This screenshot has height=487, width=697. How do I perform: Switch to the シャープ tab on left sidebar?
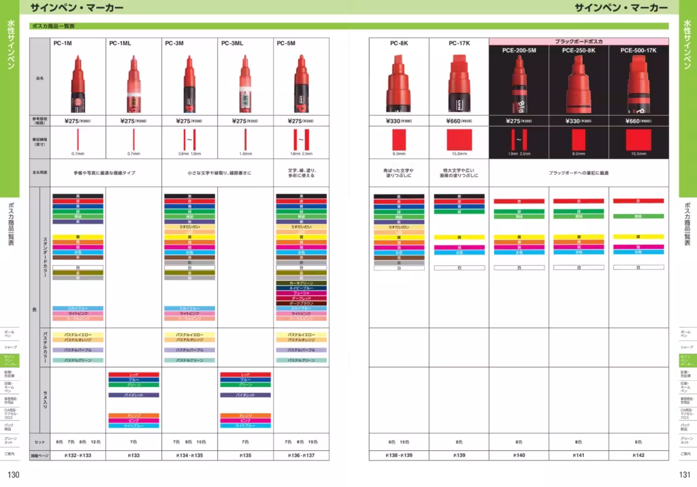click(9, 347)
